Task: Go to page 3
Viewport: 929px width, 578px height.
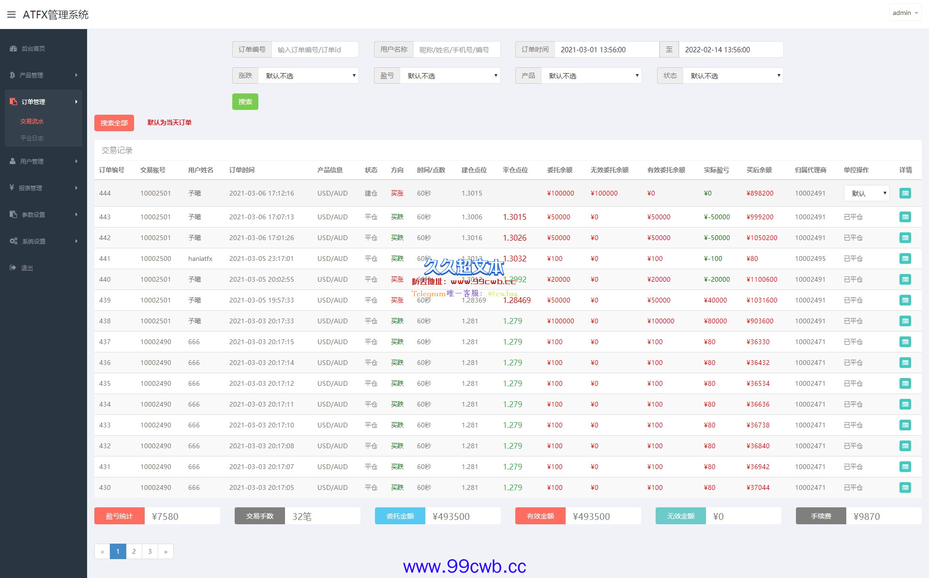Action: point(150,551)
